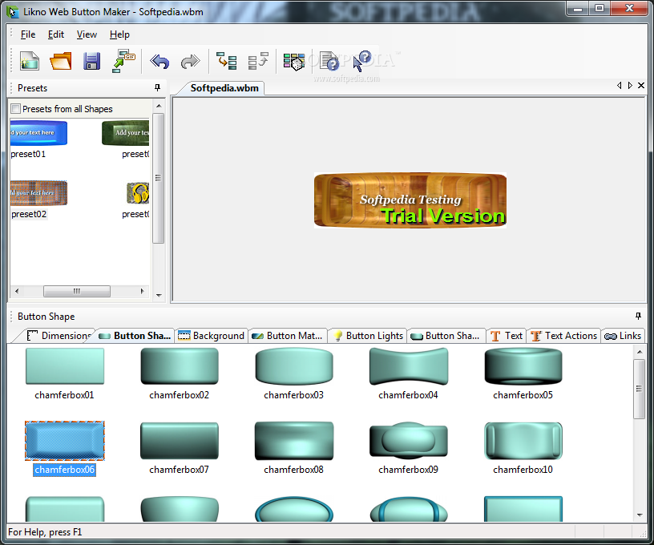The height and width of the screenshot is (545, 654).
Task: Switch to the Button Lights tab
Action: tap(369, 336)
